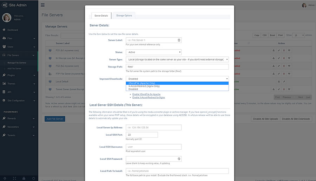Click the admin avatar at top right
The width and height of the screenshot is (316, 181).
(304, 5)
